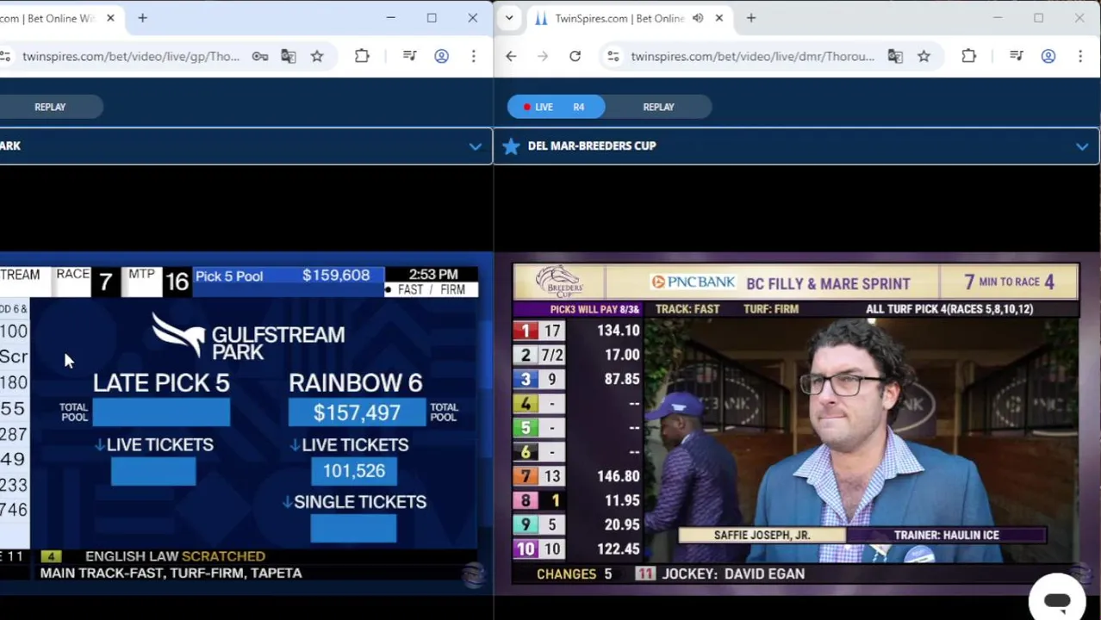Expand Del Mar-Breeders Cup track dropdown
The width and height of the screenshot is (1101, 620).
click(1082, 146)
